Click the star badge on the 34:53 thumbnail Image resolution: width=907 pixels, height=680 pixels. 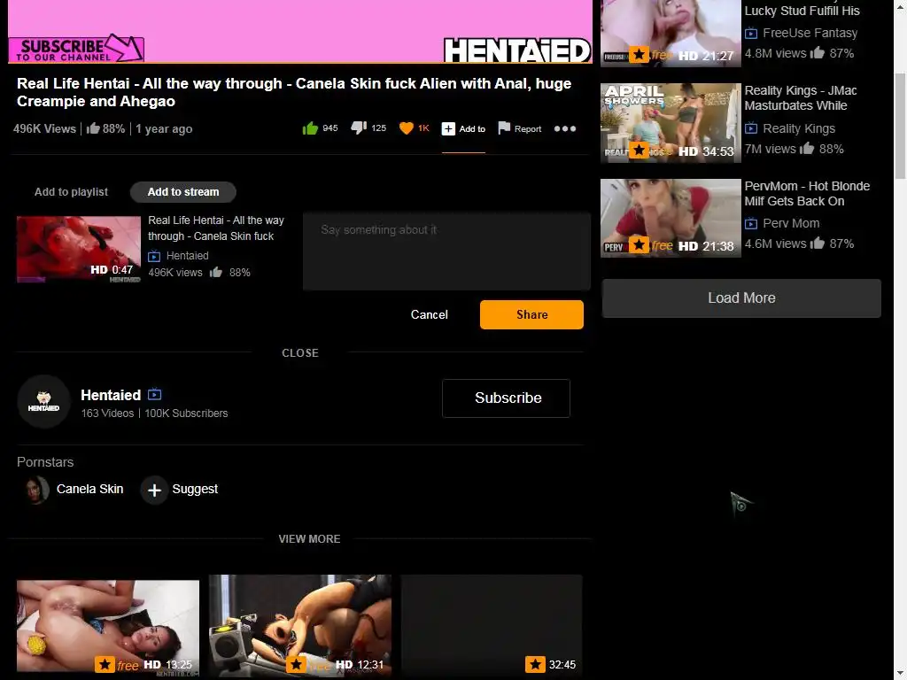pos(639,151)
